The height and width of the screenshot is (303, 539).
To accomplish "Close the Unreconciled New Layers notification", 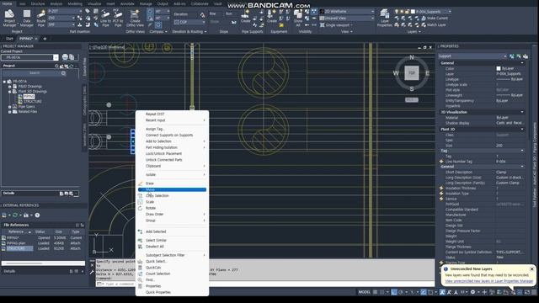I will 531,269.
